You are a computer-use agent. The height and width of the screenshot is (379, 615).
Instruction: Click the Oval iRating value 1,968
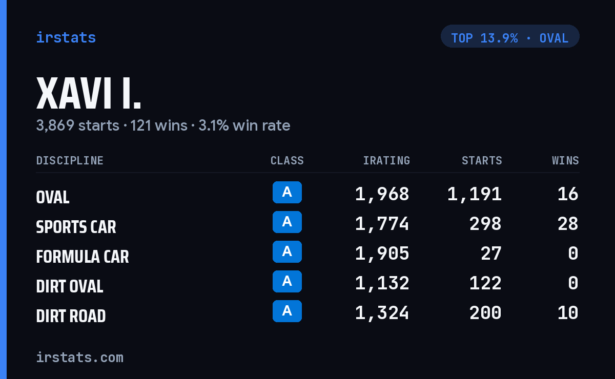pos(382,194)
